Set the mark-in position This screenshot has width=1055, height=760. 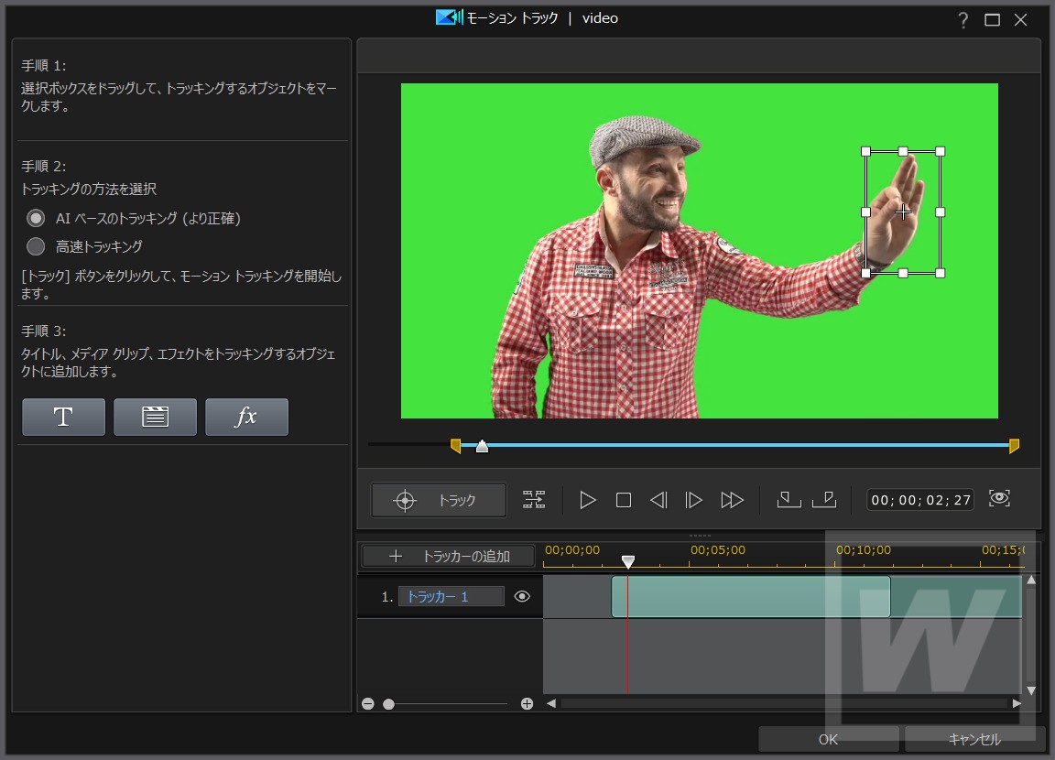coord(789,500)
